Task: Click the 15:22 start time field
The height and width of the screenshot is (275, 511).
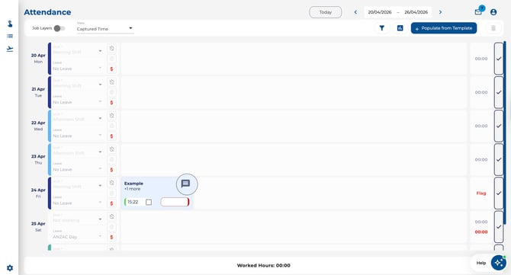Action: [x=133, y=202]
